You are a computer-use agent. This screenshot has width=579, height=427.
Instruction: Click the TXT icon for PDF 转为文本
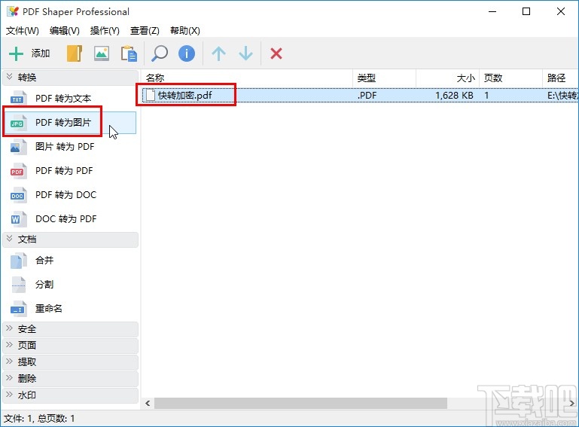pyautogui.click(x=19, y=98)
